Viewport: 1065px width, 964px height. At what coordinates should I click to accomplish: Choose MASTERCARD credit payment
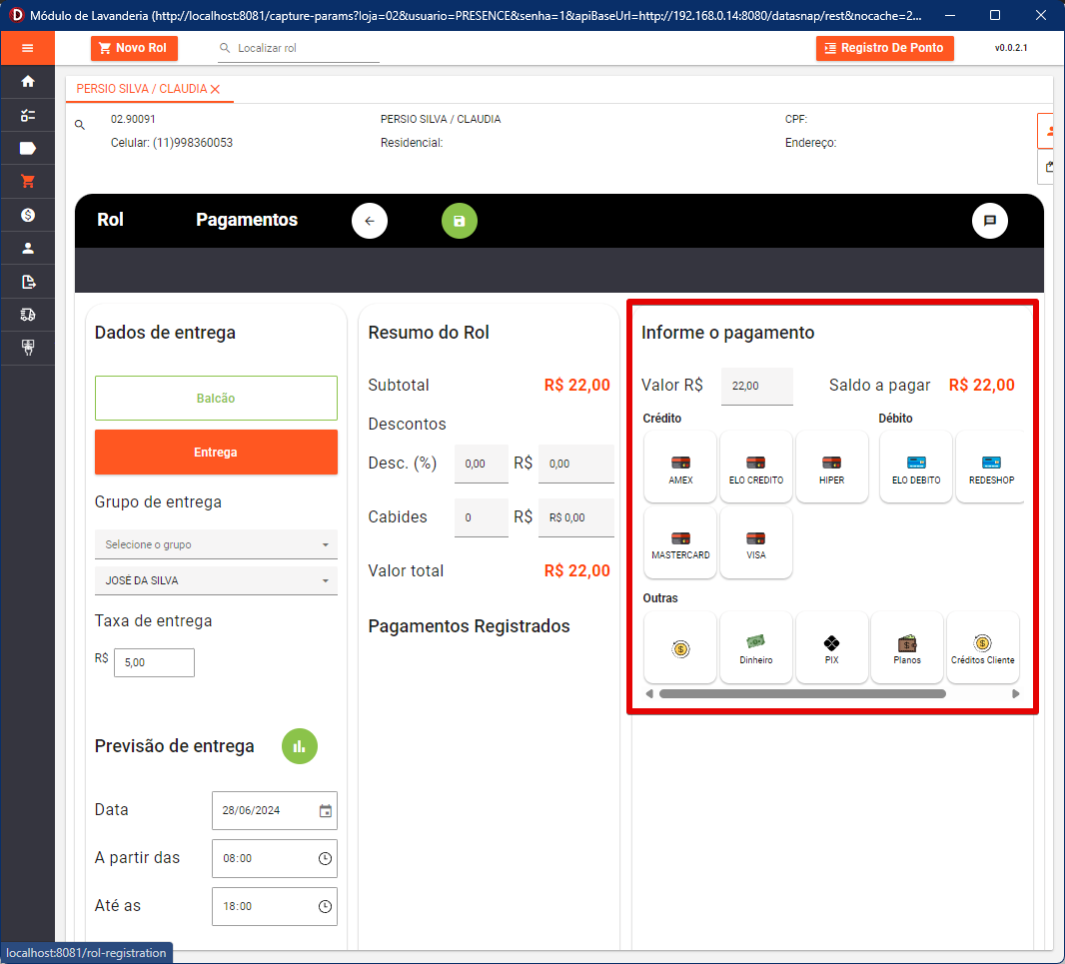tap(680, 542)
